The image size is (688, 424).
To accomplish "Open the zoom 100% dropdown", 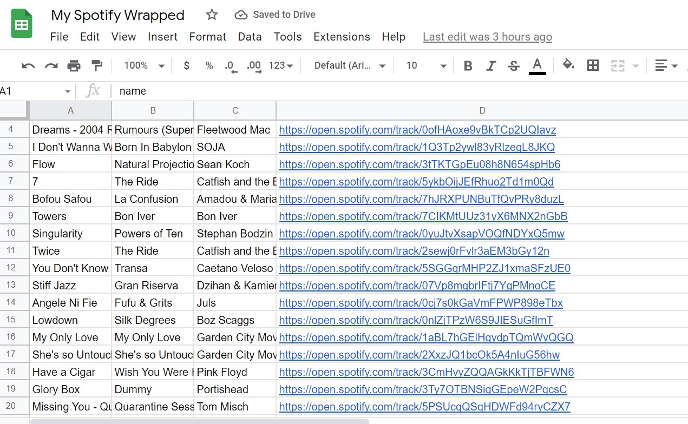I will pos(143,65).
